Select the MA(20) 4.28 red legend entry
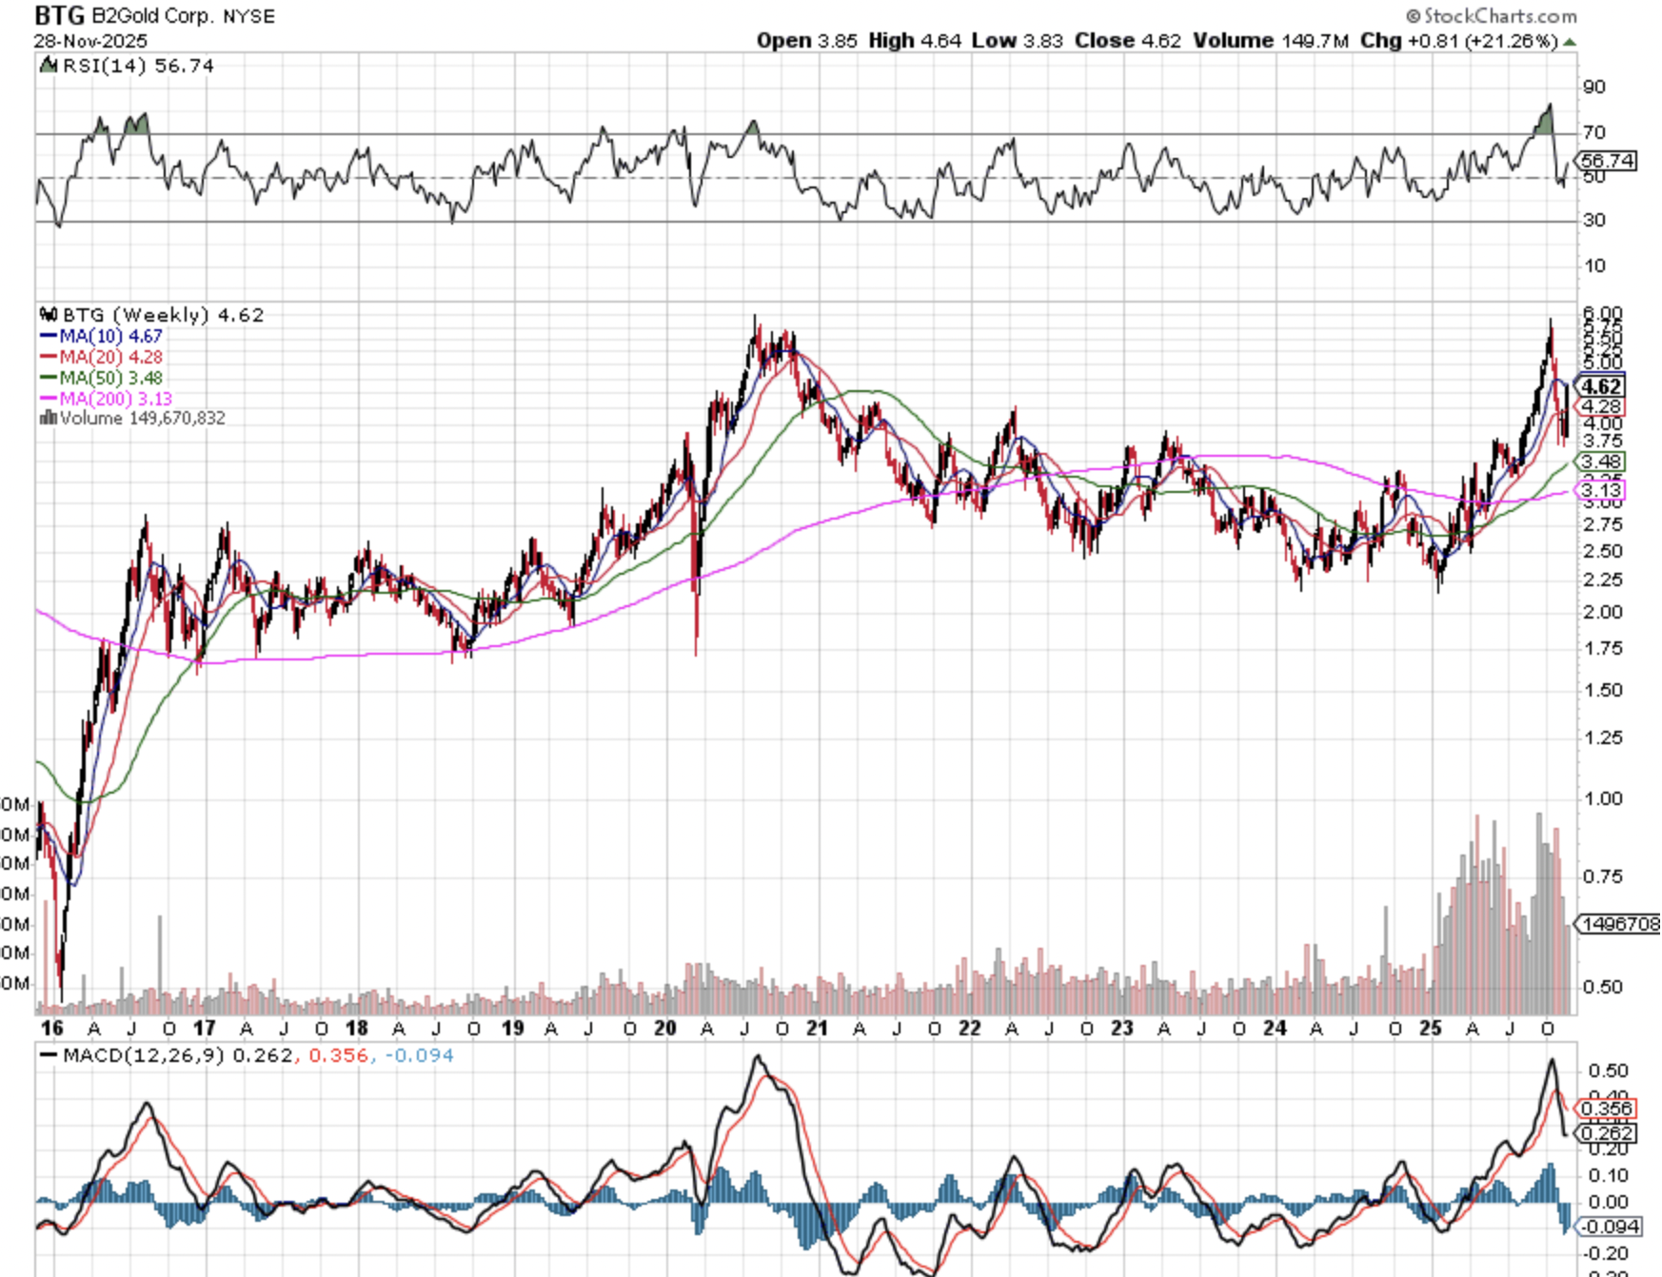This screenshot has height=1277, width=1662. click(101, 357)
